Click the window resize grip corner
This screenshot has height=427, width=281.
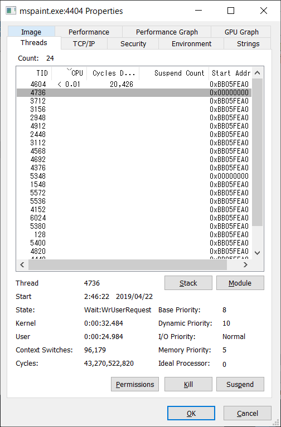tap(277, 423)
